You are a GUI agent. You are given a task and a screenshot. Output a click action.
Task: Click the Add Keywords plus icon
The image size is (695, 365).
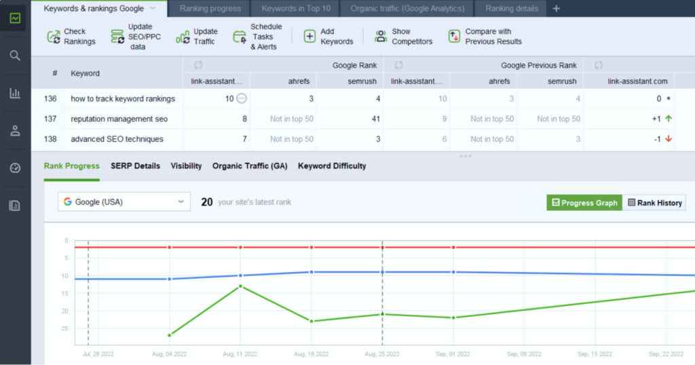click(309, 37)
